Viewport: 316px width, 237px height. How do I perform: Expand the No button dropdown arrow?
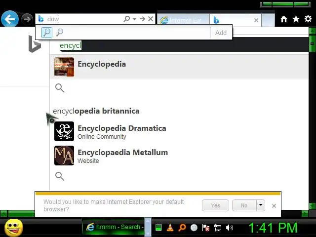tap(261, 205)
